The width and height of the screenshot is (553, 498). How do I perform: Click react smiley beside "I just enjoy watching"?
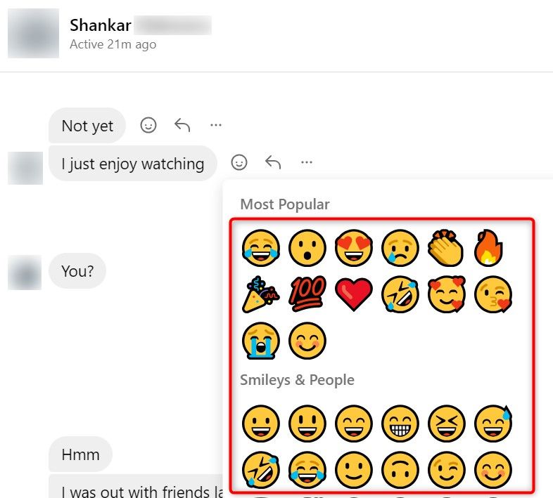[x=239, y=162]
